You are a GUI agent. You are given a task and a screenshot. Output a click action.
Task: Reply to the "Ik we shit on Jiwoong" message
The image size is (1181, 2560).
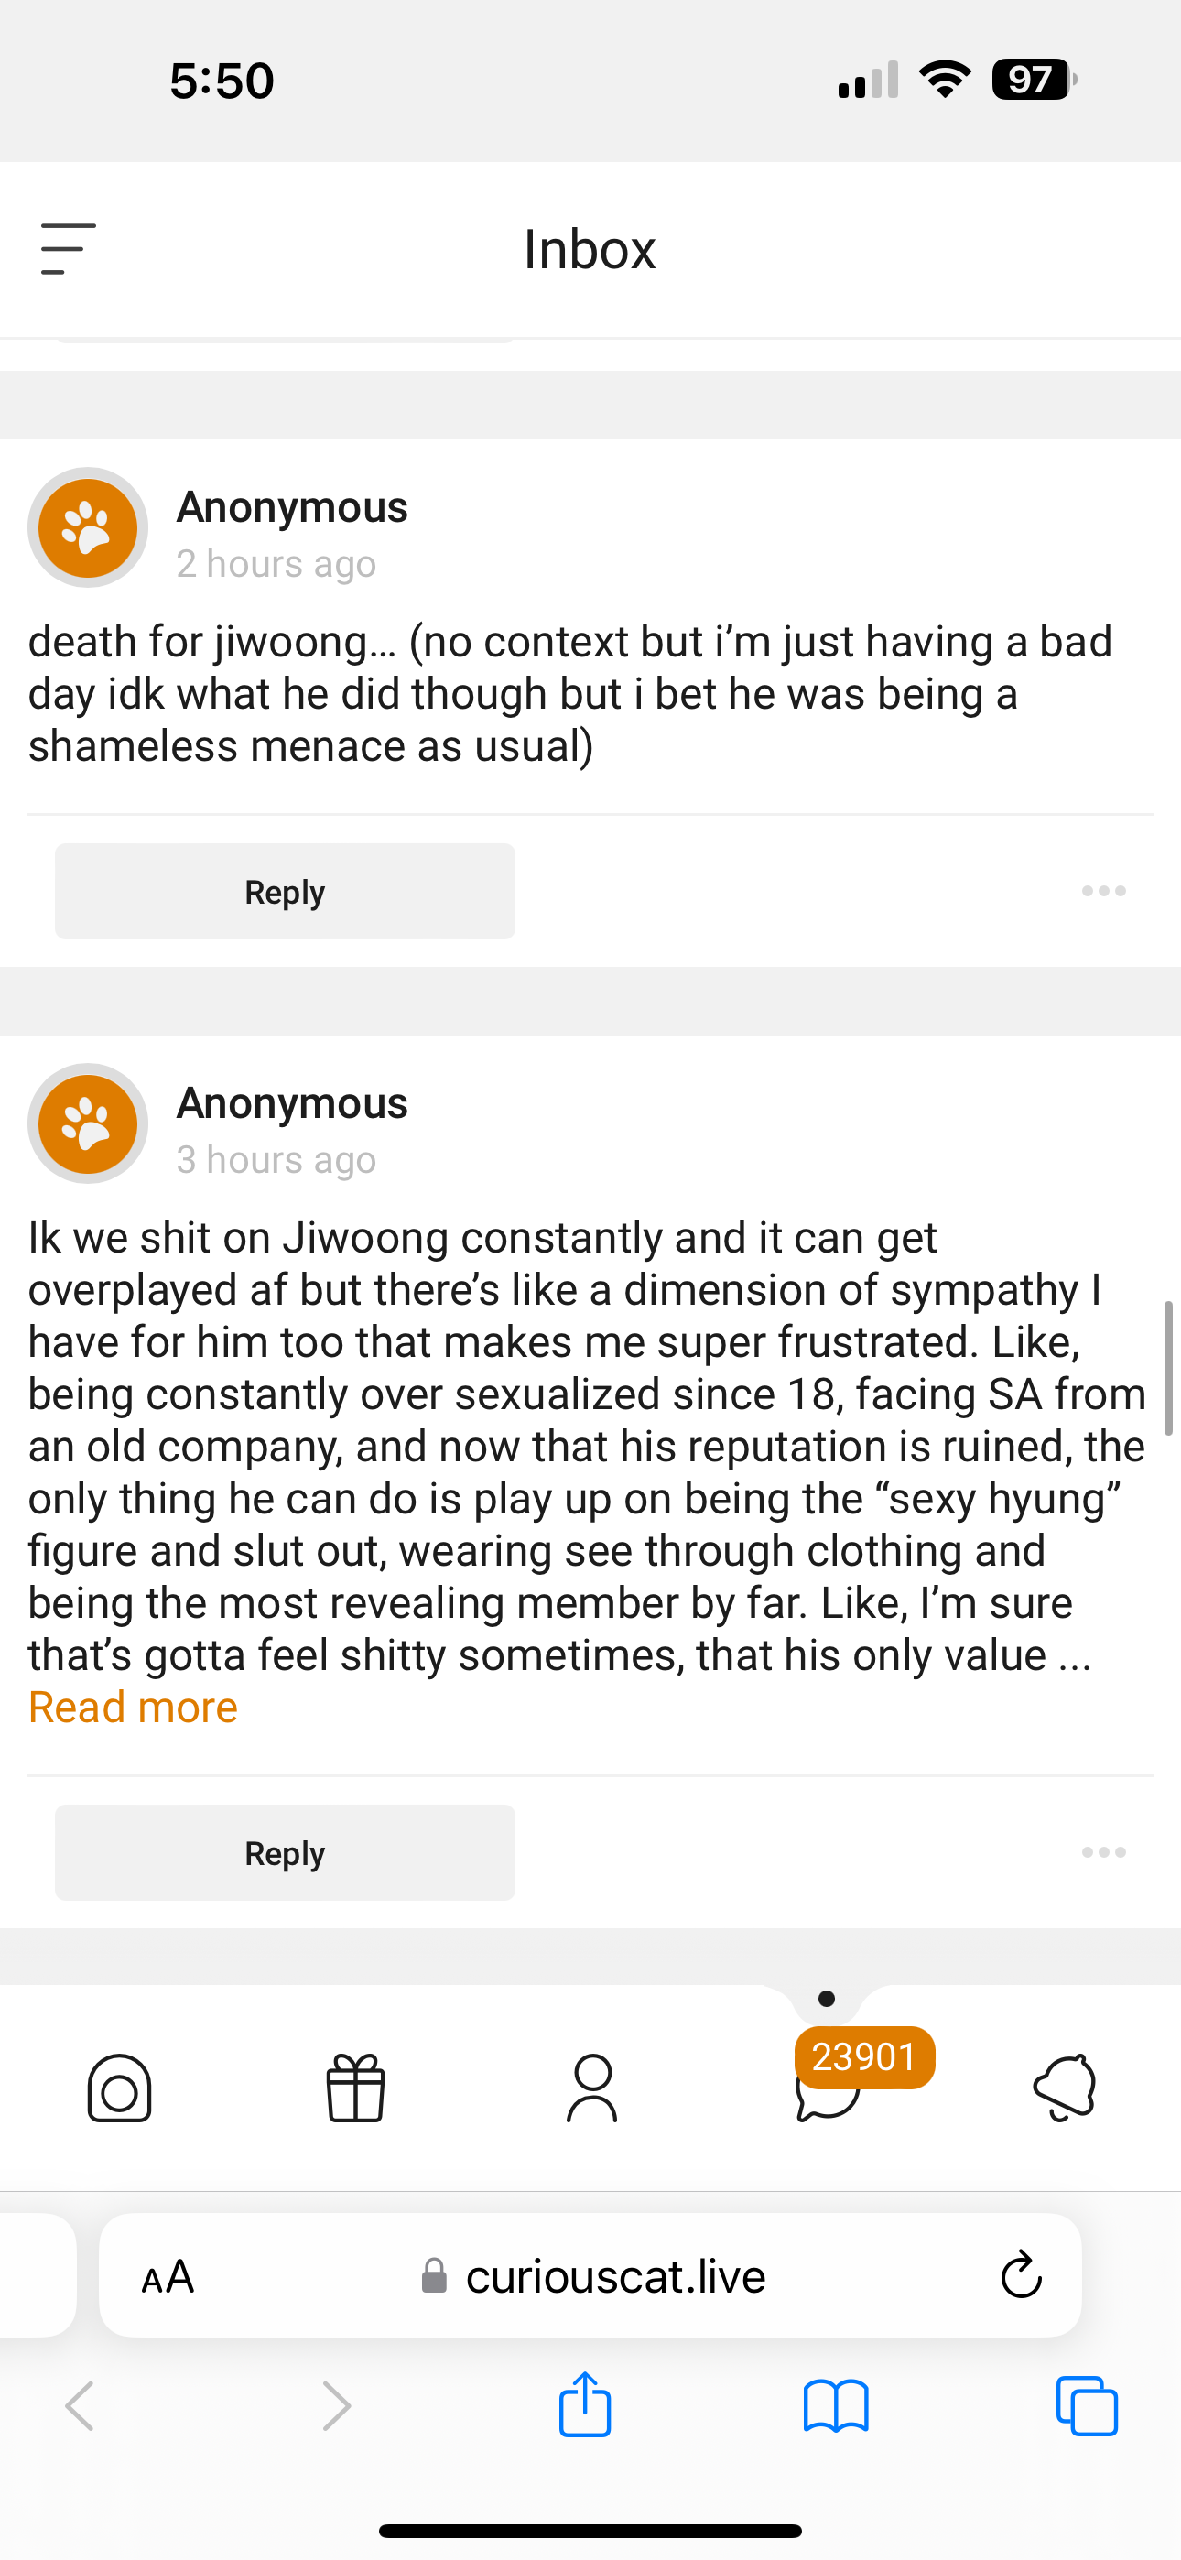[x=285, y=1852]
